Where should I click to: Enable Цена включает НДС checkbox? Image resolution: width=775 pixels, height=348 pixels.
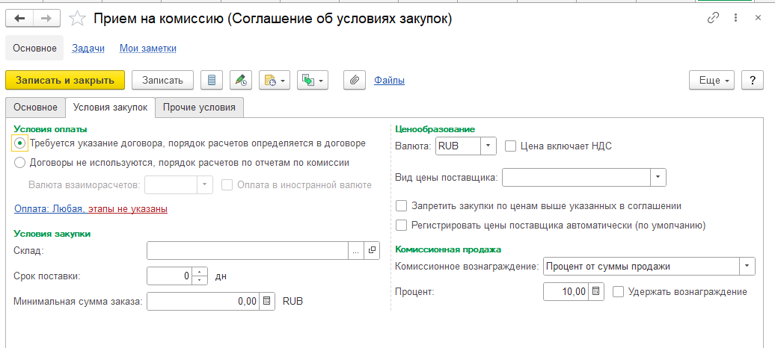click(510, 146)
